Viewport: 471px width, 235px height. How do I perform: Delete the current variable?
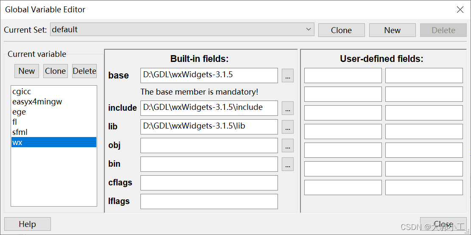[x=84, y=71]
